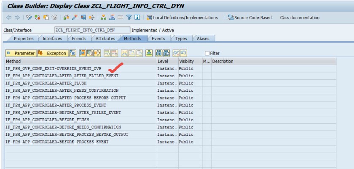Switch to Source Code-Based view
This screenshot has width=354, height=169.
click(249, 18)
